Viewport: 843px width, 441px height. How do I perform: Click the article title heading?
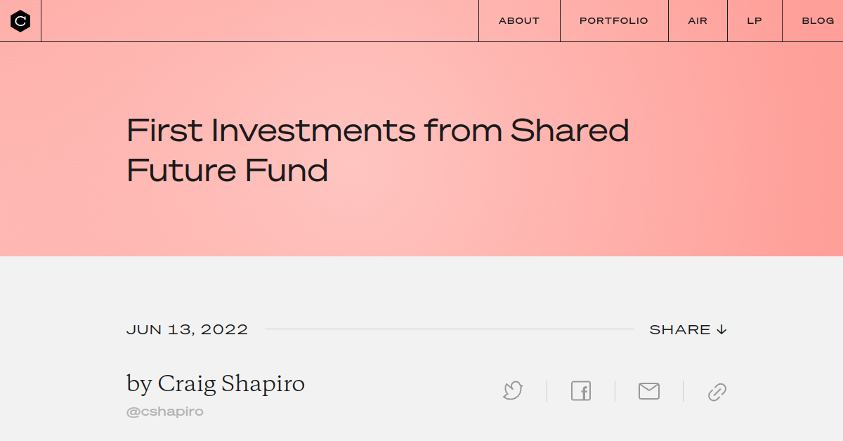pos(377,150)
